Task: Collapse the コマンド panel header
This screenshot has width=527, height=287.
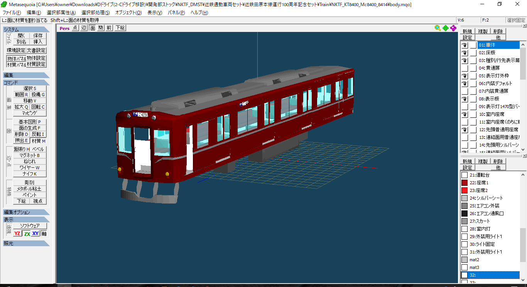Action: [x=26, y=83]
